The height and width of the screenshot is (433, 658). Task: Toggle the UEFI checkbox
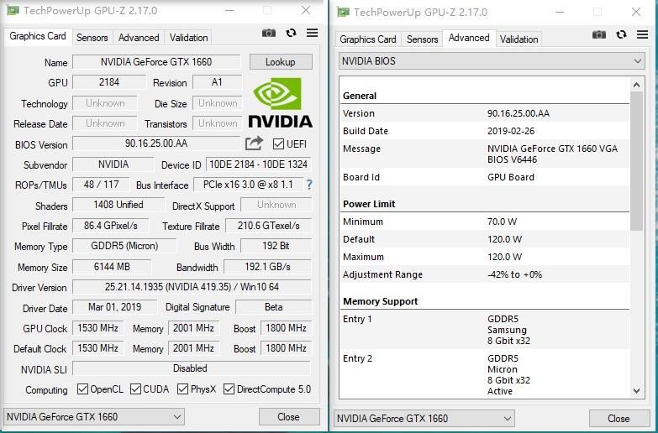click(x=278, y=143)
